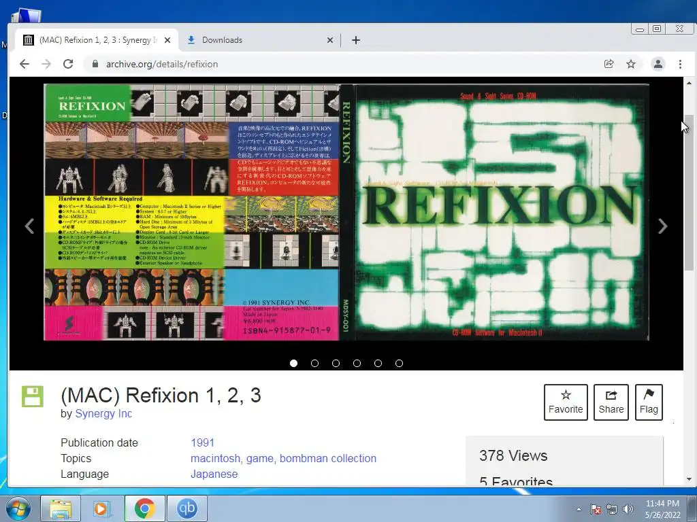Click the green floppy software icon
Screen dimensions: 697x522
(x=33, y=396)
